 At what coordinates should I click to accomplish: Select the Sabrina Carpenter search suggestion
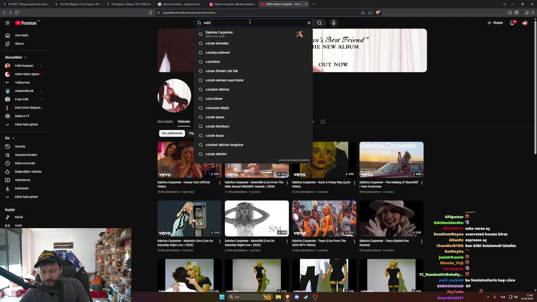click(253, 34)
